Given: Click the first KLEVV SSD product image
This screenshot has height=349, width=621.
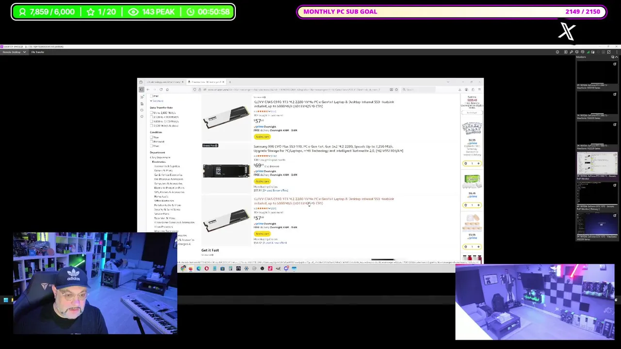Looking at the screenshot, I should point(226,117).
